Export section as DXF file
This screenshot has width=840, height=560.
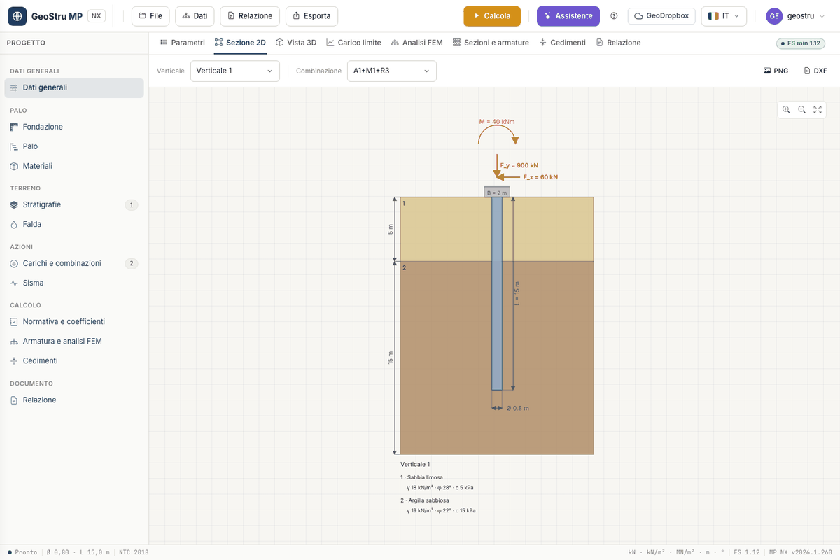pyautogui.click(x=815, y=71)
